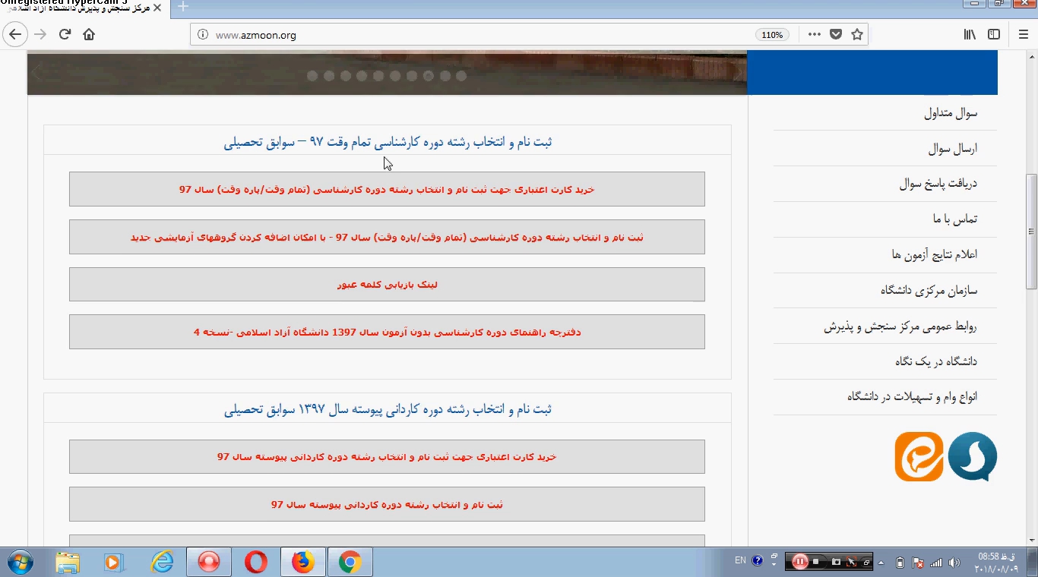Reset the 110% zoom level indicator
This screenshot has height=577, width=1038.
coord(772,35)
